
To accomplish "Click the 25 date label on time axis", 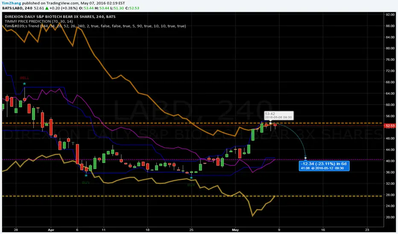I will pos(191,230).
